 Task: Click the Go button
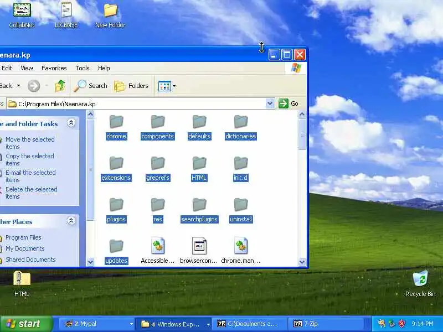[x=289, y=103]
